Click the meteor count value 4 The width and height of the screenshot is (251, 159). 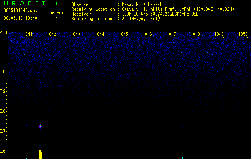[x=57, y=18]
